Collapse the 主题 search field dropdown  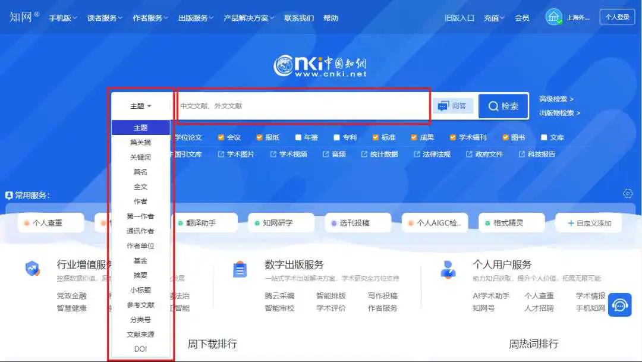pos(141,106)
